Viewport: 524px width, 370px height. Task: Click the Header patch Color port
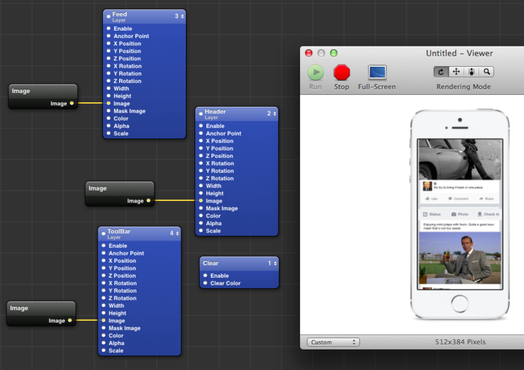click(201, 215)
